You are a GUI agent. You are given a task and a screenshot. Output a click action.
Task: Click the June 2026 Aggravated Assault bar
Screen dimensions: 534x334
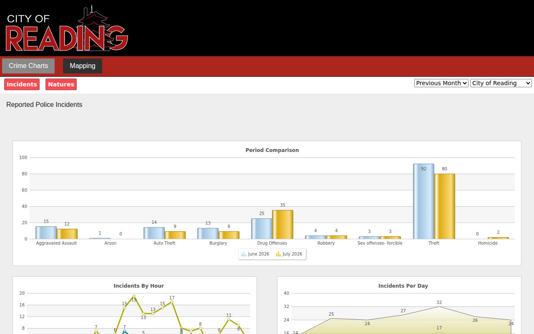coord(46,233)
